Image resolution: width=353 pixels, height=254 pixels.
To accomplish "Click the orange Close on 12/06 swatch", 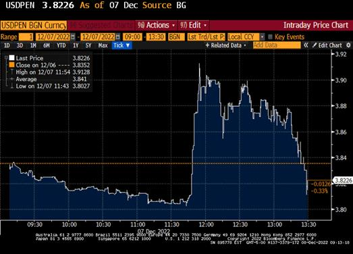I will click(x=11, y=65).
